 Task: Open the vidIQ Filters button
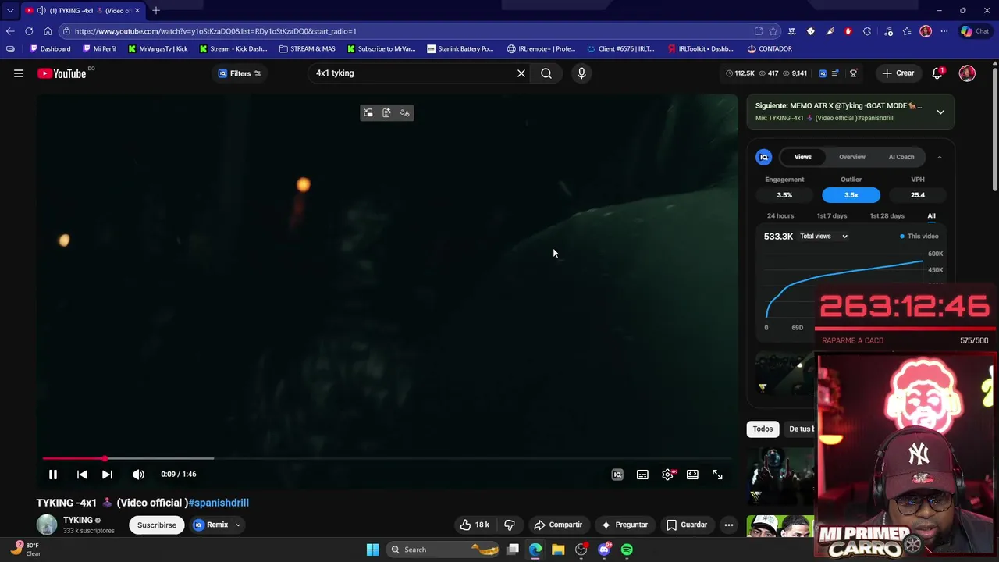[x=240, y=73]
